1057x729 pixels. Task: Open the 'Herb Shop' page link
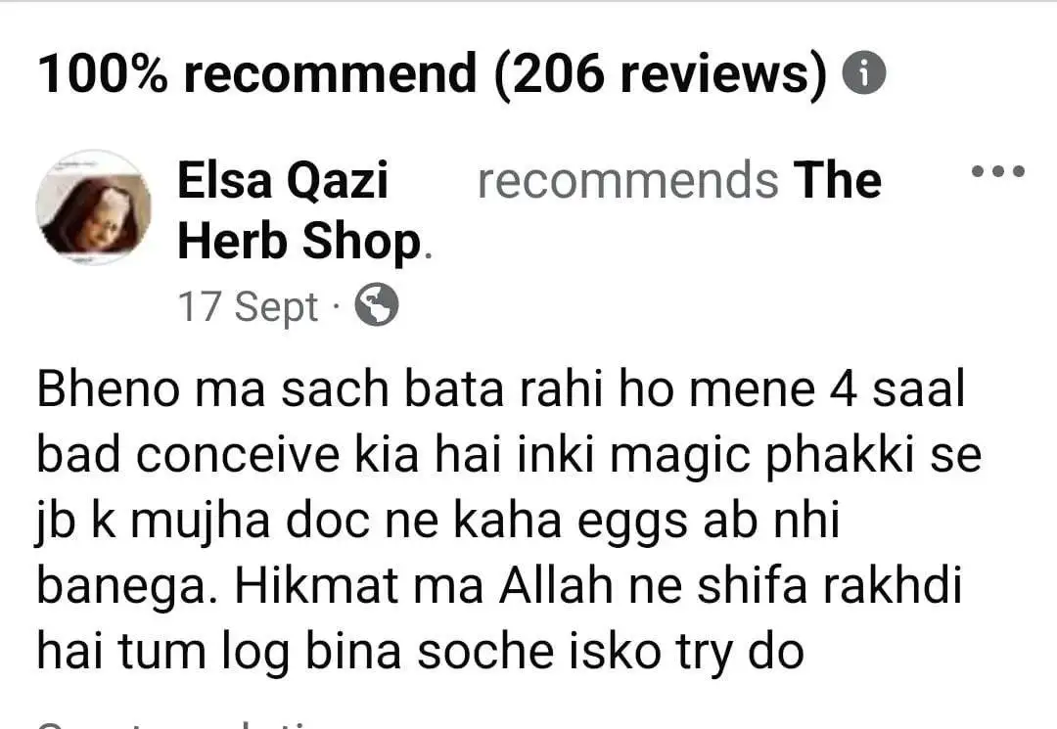[x=299, y=241]
